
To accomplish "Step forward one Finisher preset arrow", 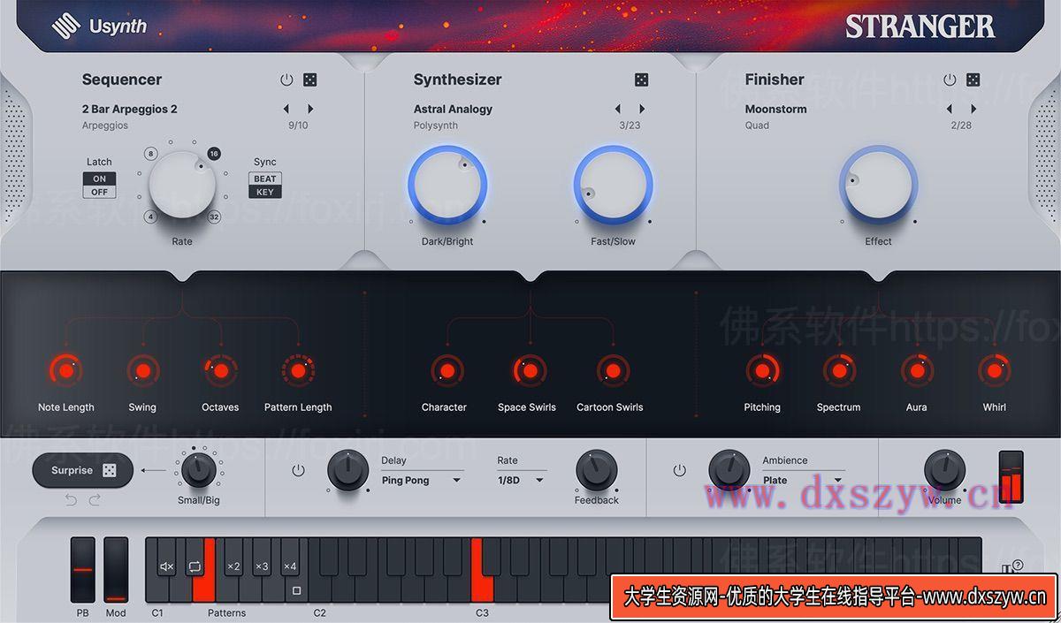I will click(x=973, y=110).
